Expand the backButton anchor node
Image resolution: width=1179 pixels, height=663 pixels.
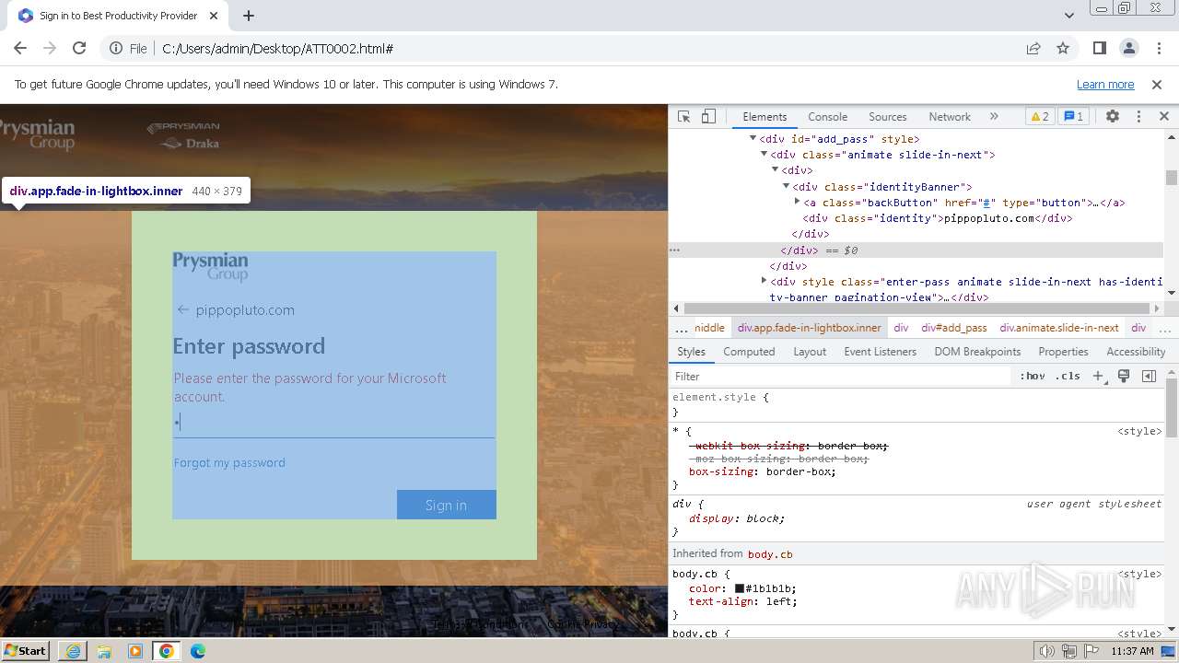point(797,202)
